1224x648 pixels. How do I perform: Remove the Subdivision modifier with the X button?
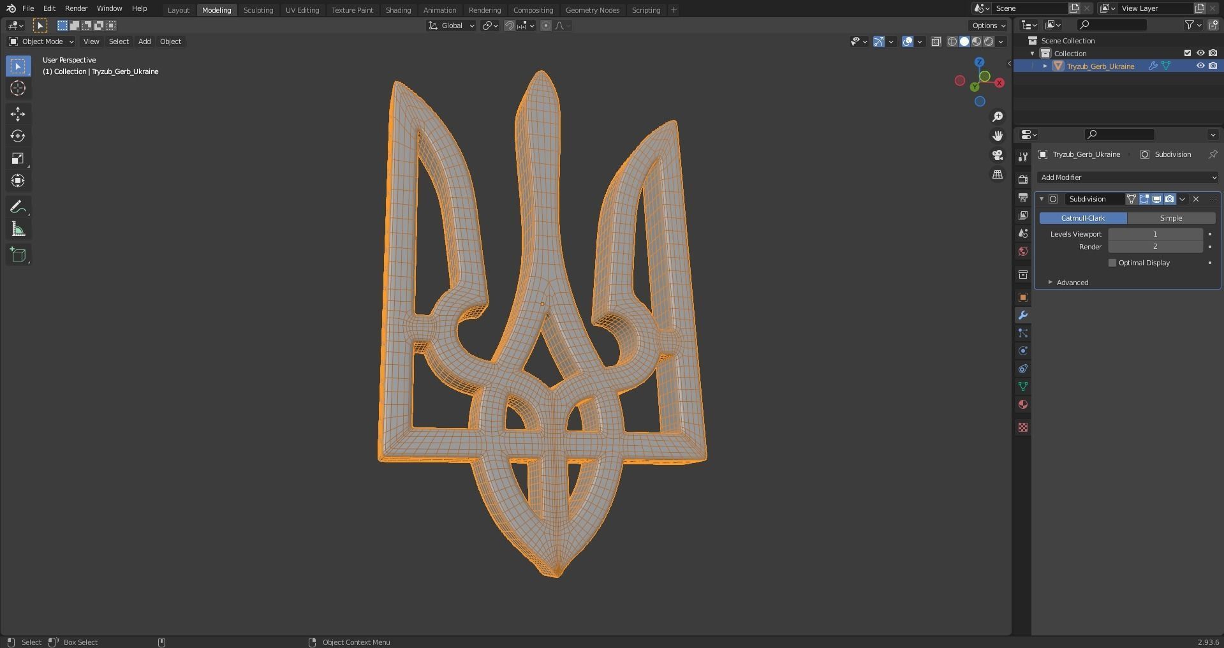[x=1196, y=199]
